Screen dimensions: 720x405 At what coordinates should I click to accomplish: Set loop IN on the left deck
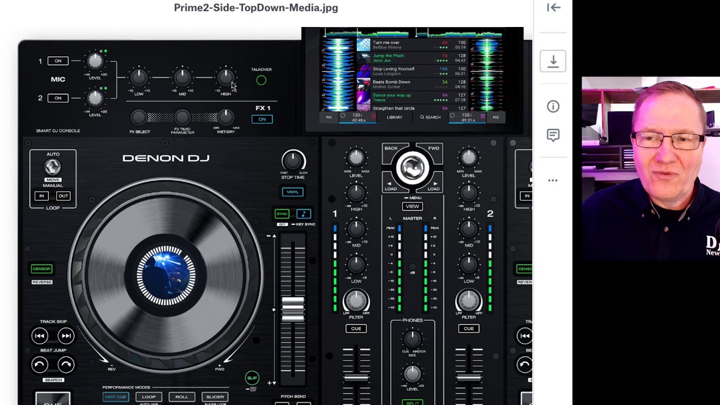(42, 196)
